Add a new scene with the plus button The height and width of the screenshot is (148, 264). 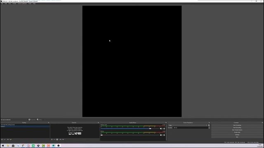click(x=2, y=139)
